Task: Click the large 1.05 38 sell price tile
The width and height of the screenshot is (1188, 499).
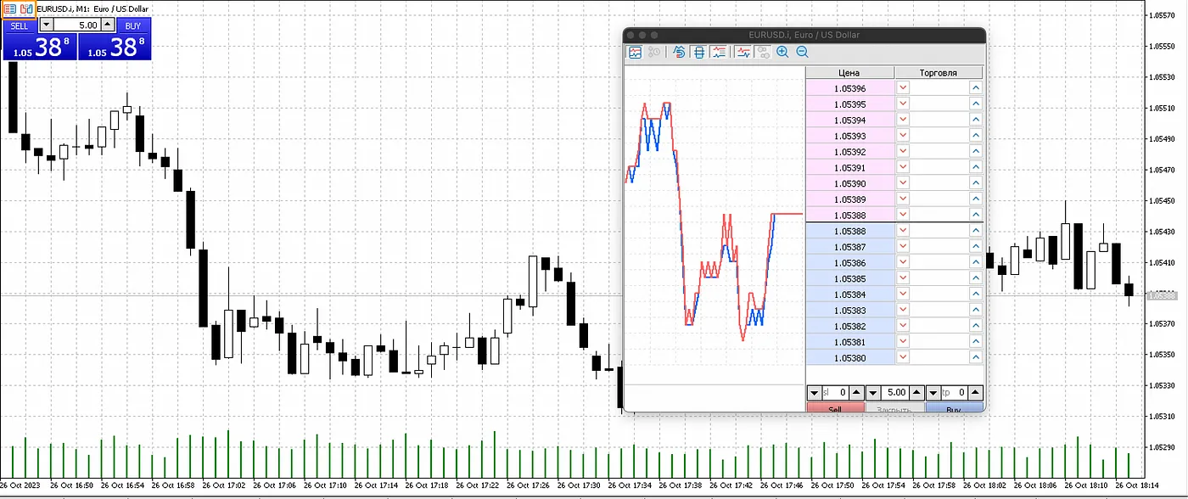Action: (x=40, y=47)
